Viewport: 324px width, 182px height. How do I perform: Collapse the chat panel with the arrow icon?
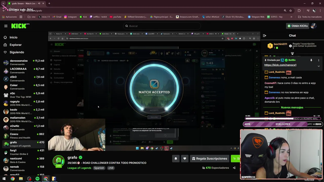265,36
